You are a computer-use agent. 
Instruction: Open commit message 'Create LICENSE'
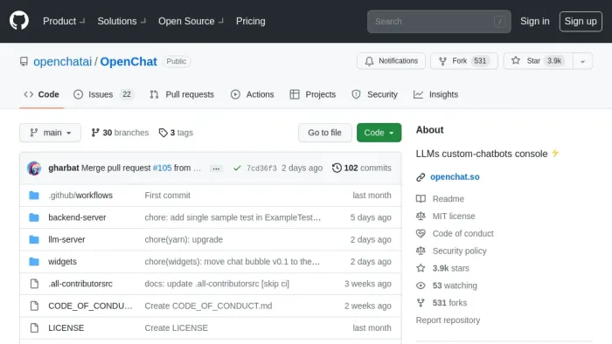[176, 328]
